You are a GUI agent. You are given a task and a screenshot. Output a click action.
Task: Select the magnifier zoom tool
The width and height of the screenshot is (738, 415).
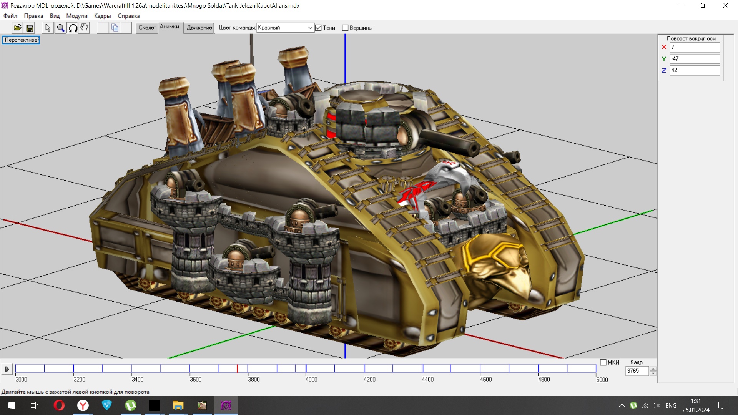tap(60, 28)
